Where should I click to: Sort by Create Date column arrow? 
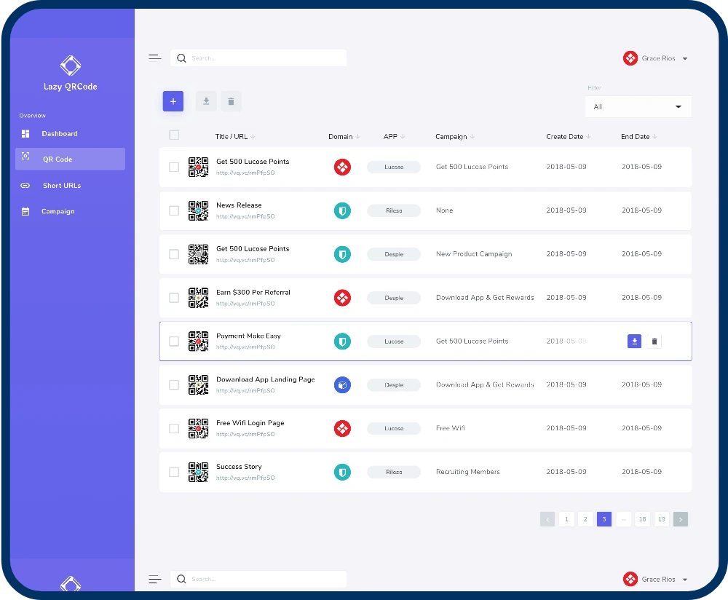pos(588,137)
